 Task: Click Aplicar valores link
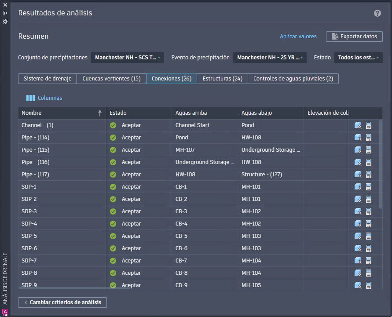coord(298,36)
